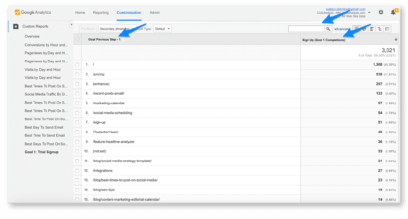The height and width of the screenshot is (219, 408).
Task: Click the search magnifier button
Action: click(328, 29)
